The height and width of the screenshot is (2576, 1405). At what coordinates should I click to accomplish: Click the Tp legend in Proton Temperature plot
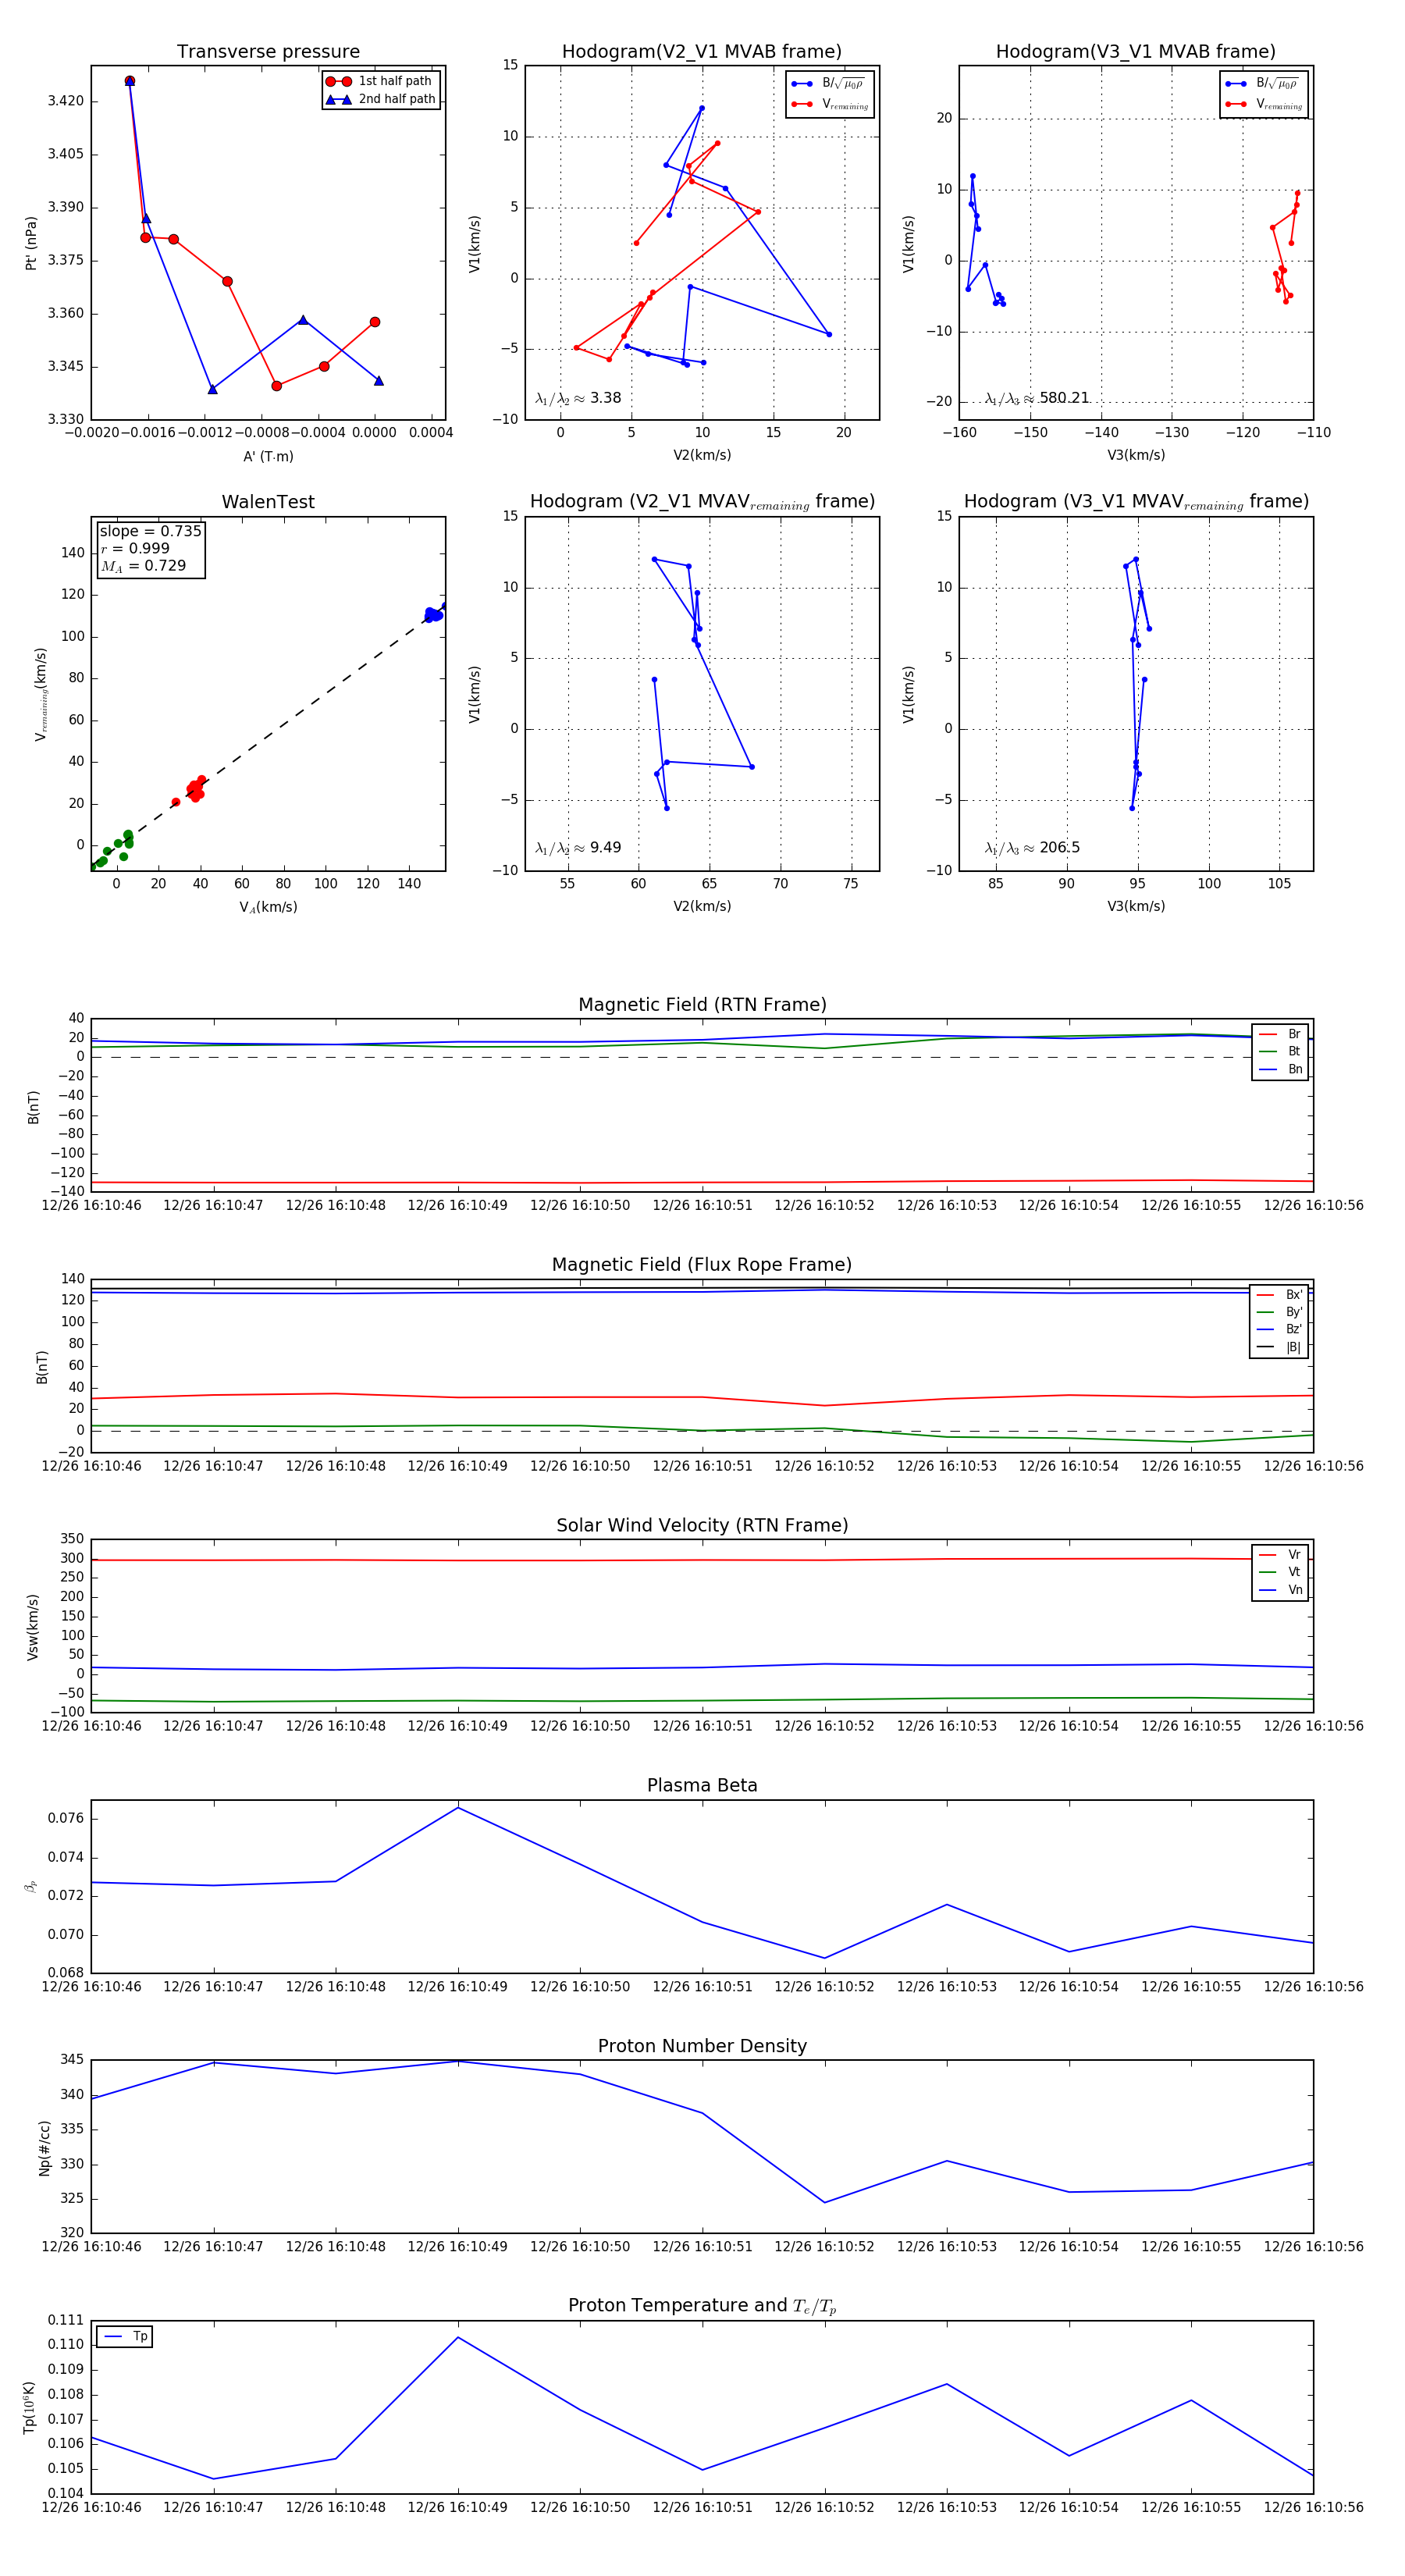pos(125,2336)
